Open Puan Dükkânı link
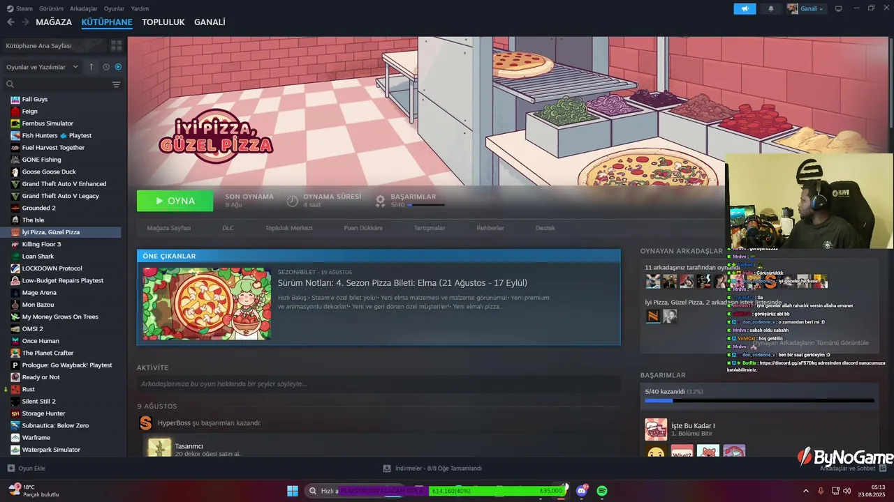This screenshot has width=894, height=502. coord(363,228)
